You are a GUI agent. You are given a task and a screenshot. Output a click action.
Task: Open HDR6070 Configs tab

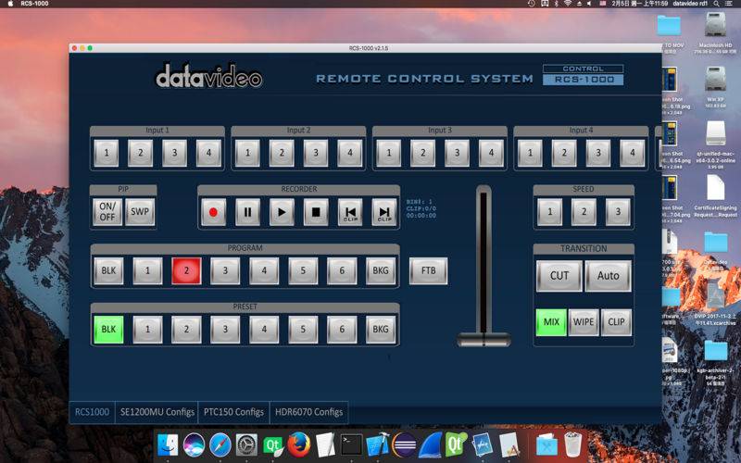(x=309, y=412)
